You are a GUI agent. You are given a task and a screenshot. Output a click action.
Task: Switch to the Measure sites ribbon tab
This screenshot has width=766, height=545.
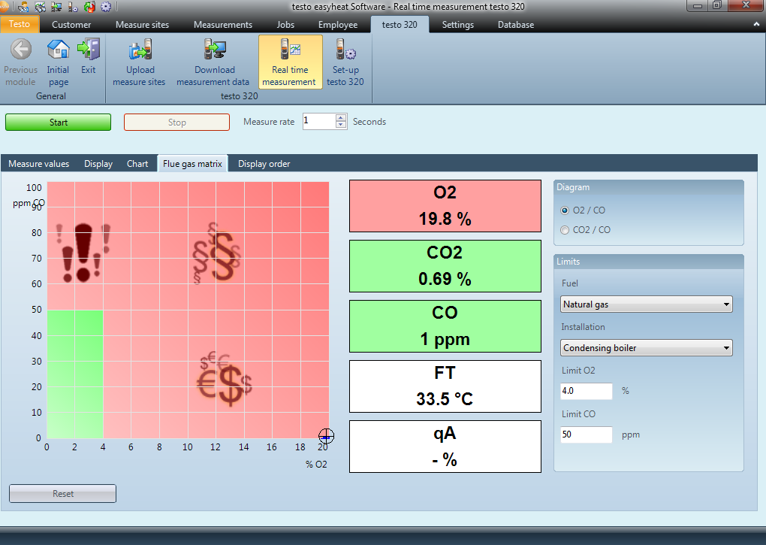142,25
